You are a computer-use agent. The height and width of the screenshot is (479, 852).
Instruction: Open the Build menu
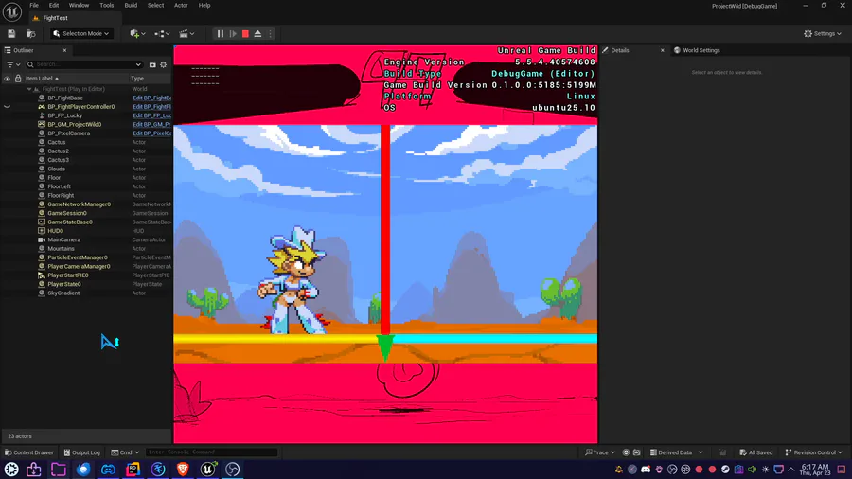pyautogui.click(x=131, y=6)
